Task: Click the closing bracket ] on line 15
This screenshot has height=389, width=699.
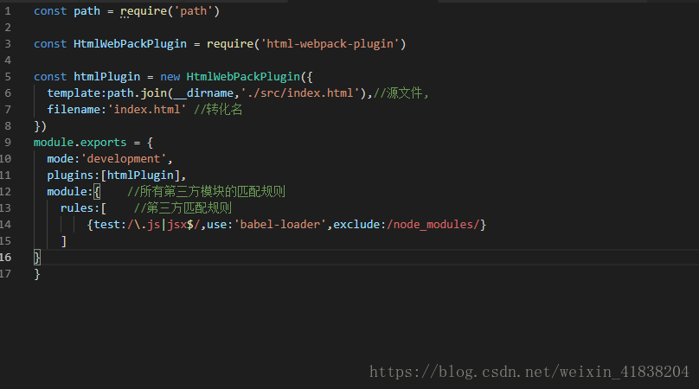Action: tap(64, 241)
